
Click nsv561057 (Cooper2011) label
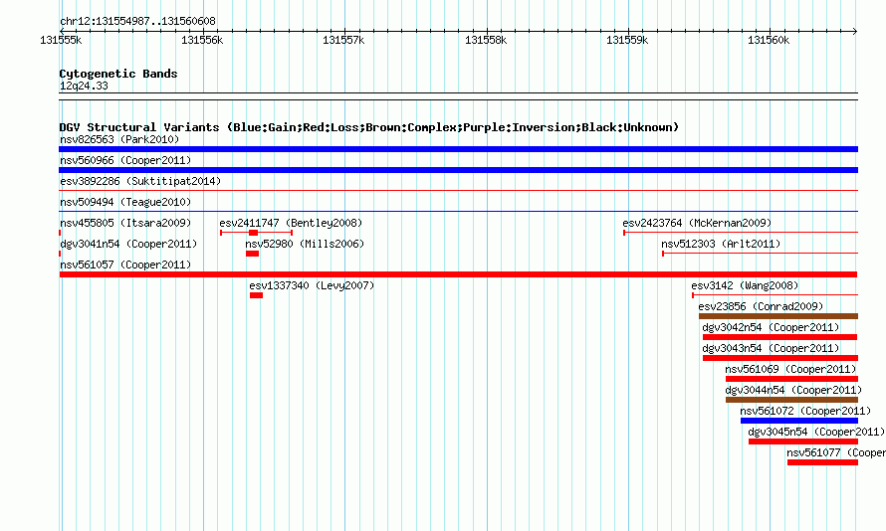pos(125,265)
